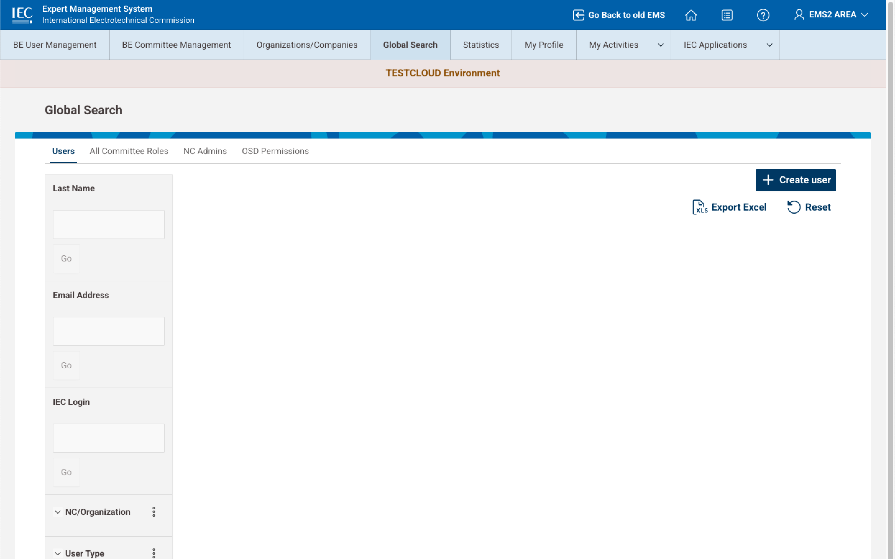The image size is (895, 559).
Task: Expand the My Activities dropdown
Action: (660, 45)
